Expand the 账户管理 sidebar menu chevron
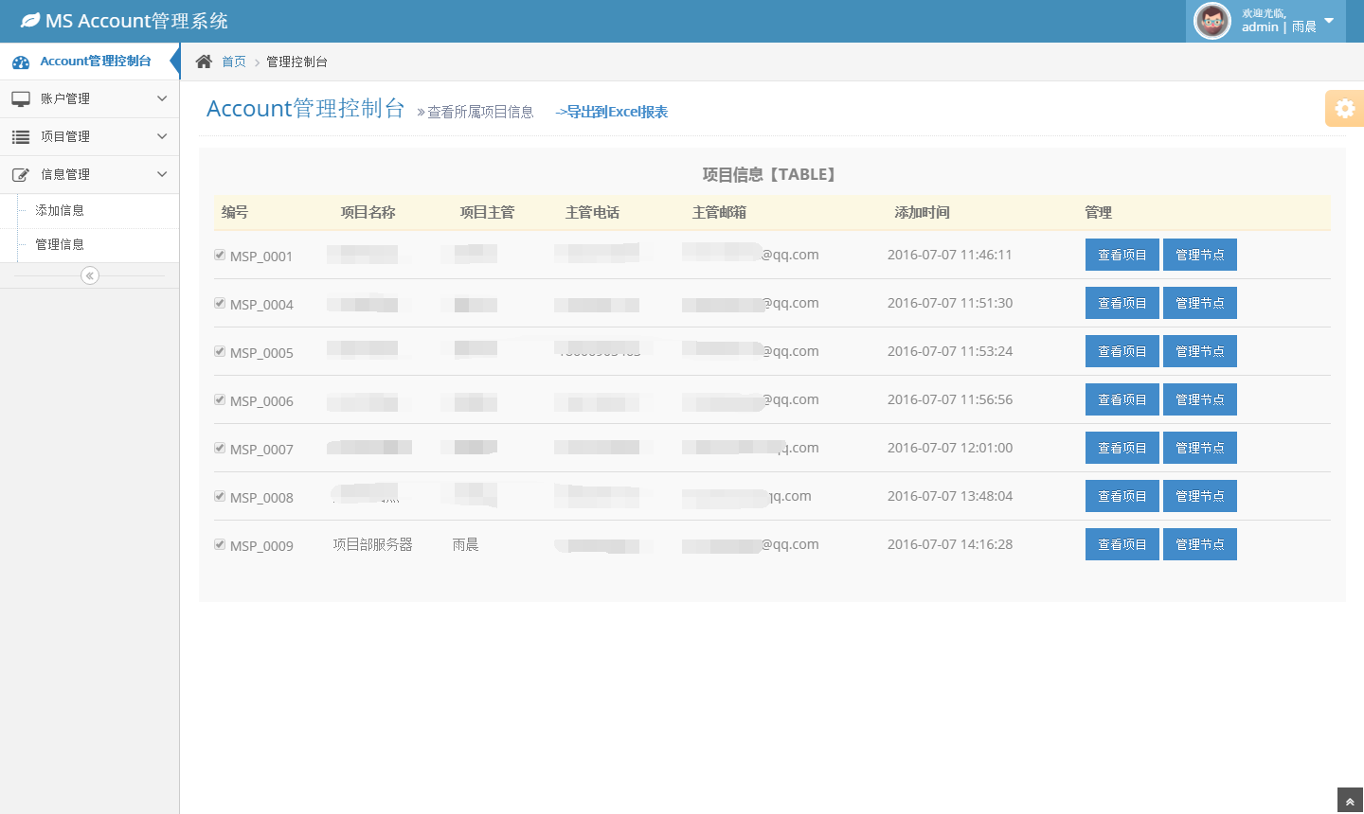The width and height of the screenshot is (1364, 814). [162, 98]
